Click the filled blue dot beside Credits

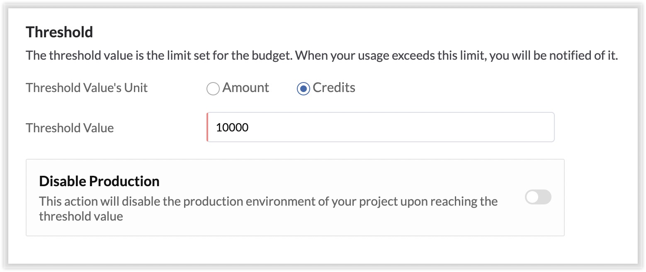(303, 89)
